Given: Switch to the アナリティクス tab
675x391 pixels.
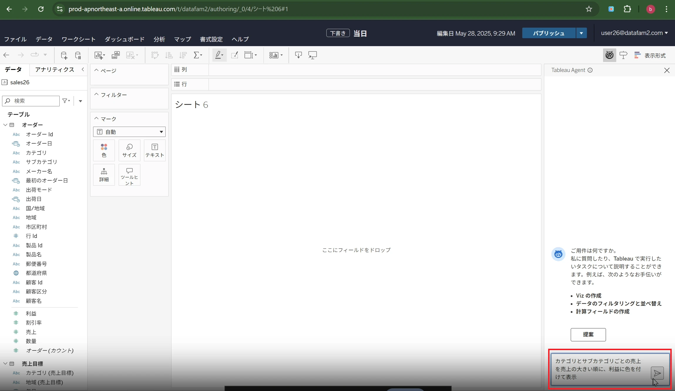Looking at the screenshot, I should pyautogui.click(x=55, y=69).
